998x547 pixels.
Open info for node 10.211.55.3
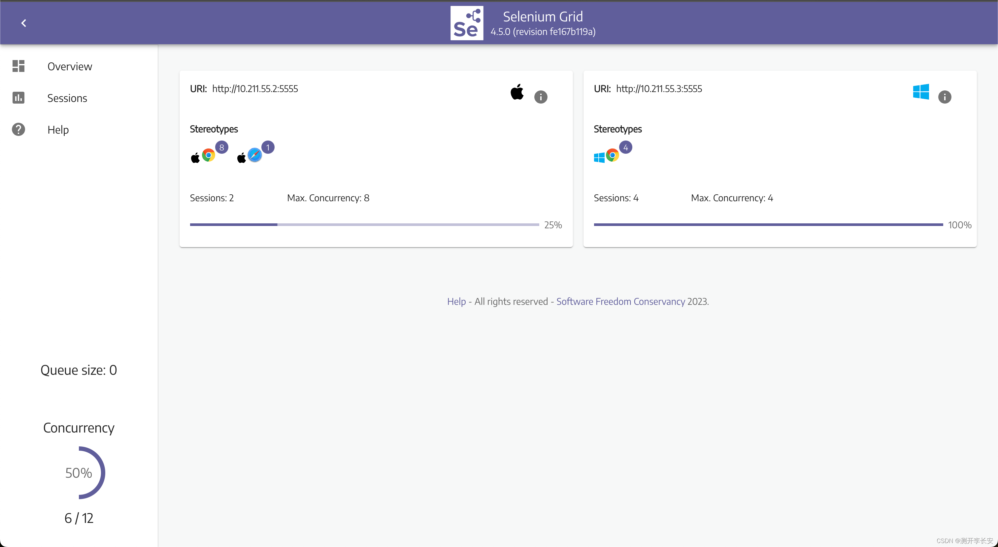pos(944,97)
